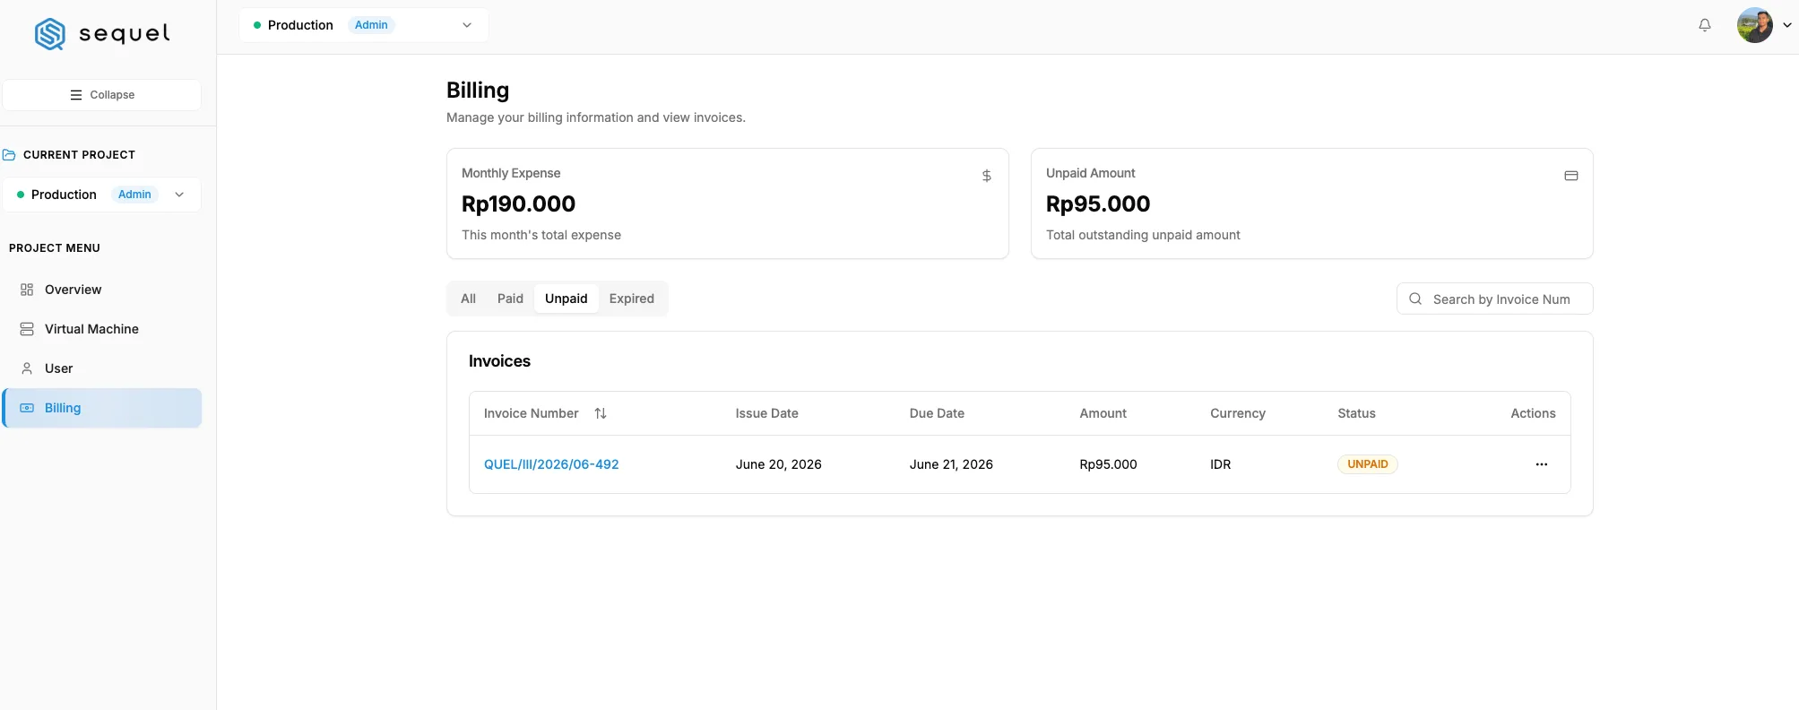The image size is (1799, 710).
Task: Expand the account menu chevron beside avatar
Action: 1786,25
